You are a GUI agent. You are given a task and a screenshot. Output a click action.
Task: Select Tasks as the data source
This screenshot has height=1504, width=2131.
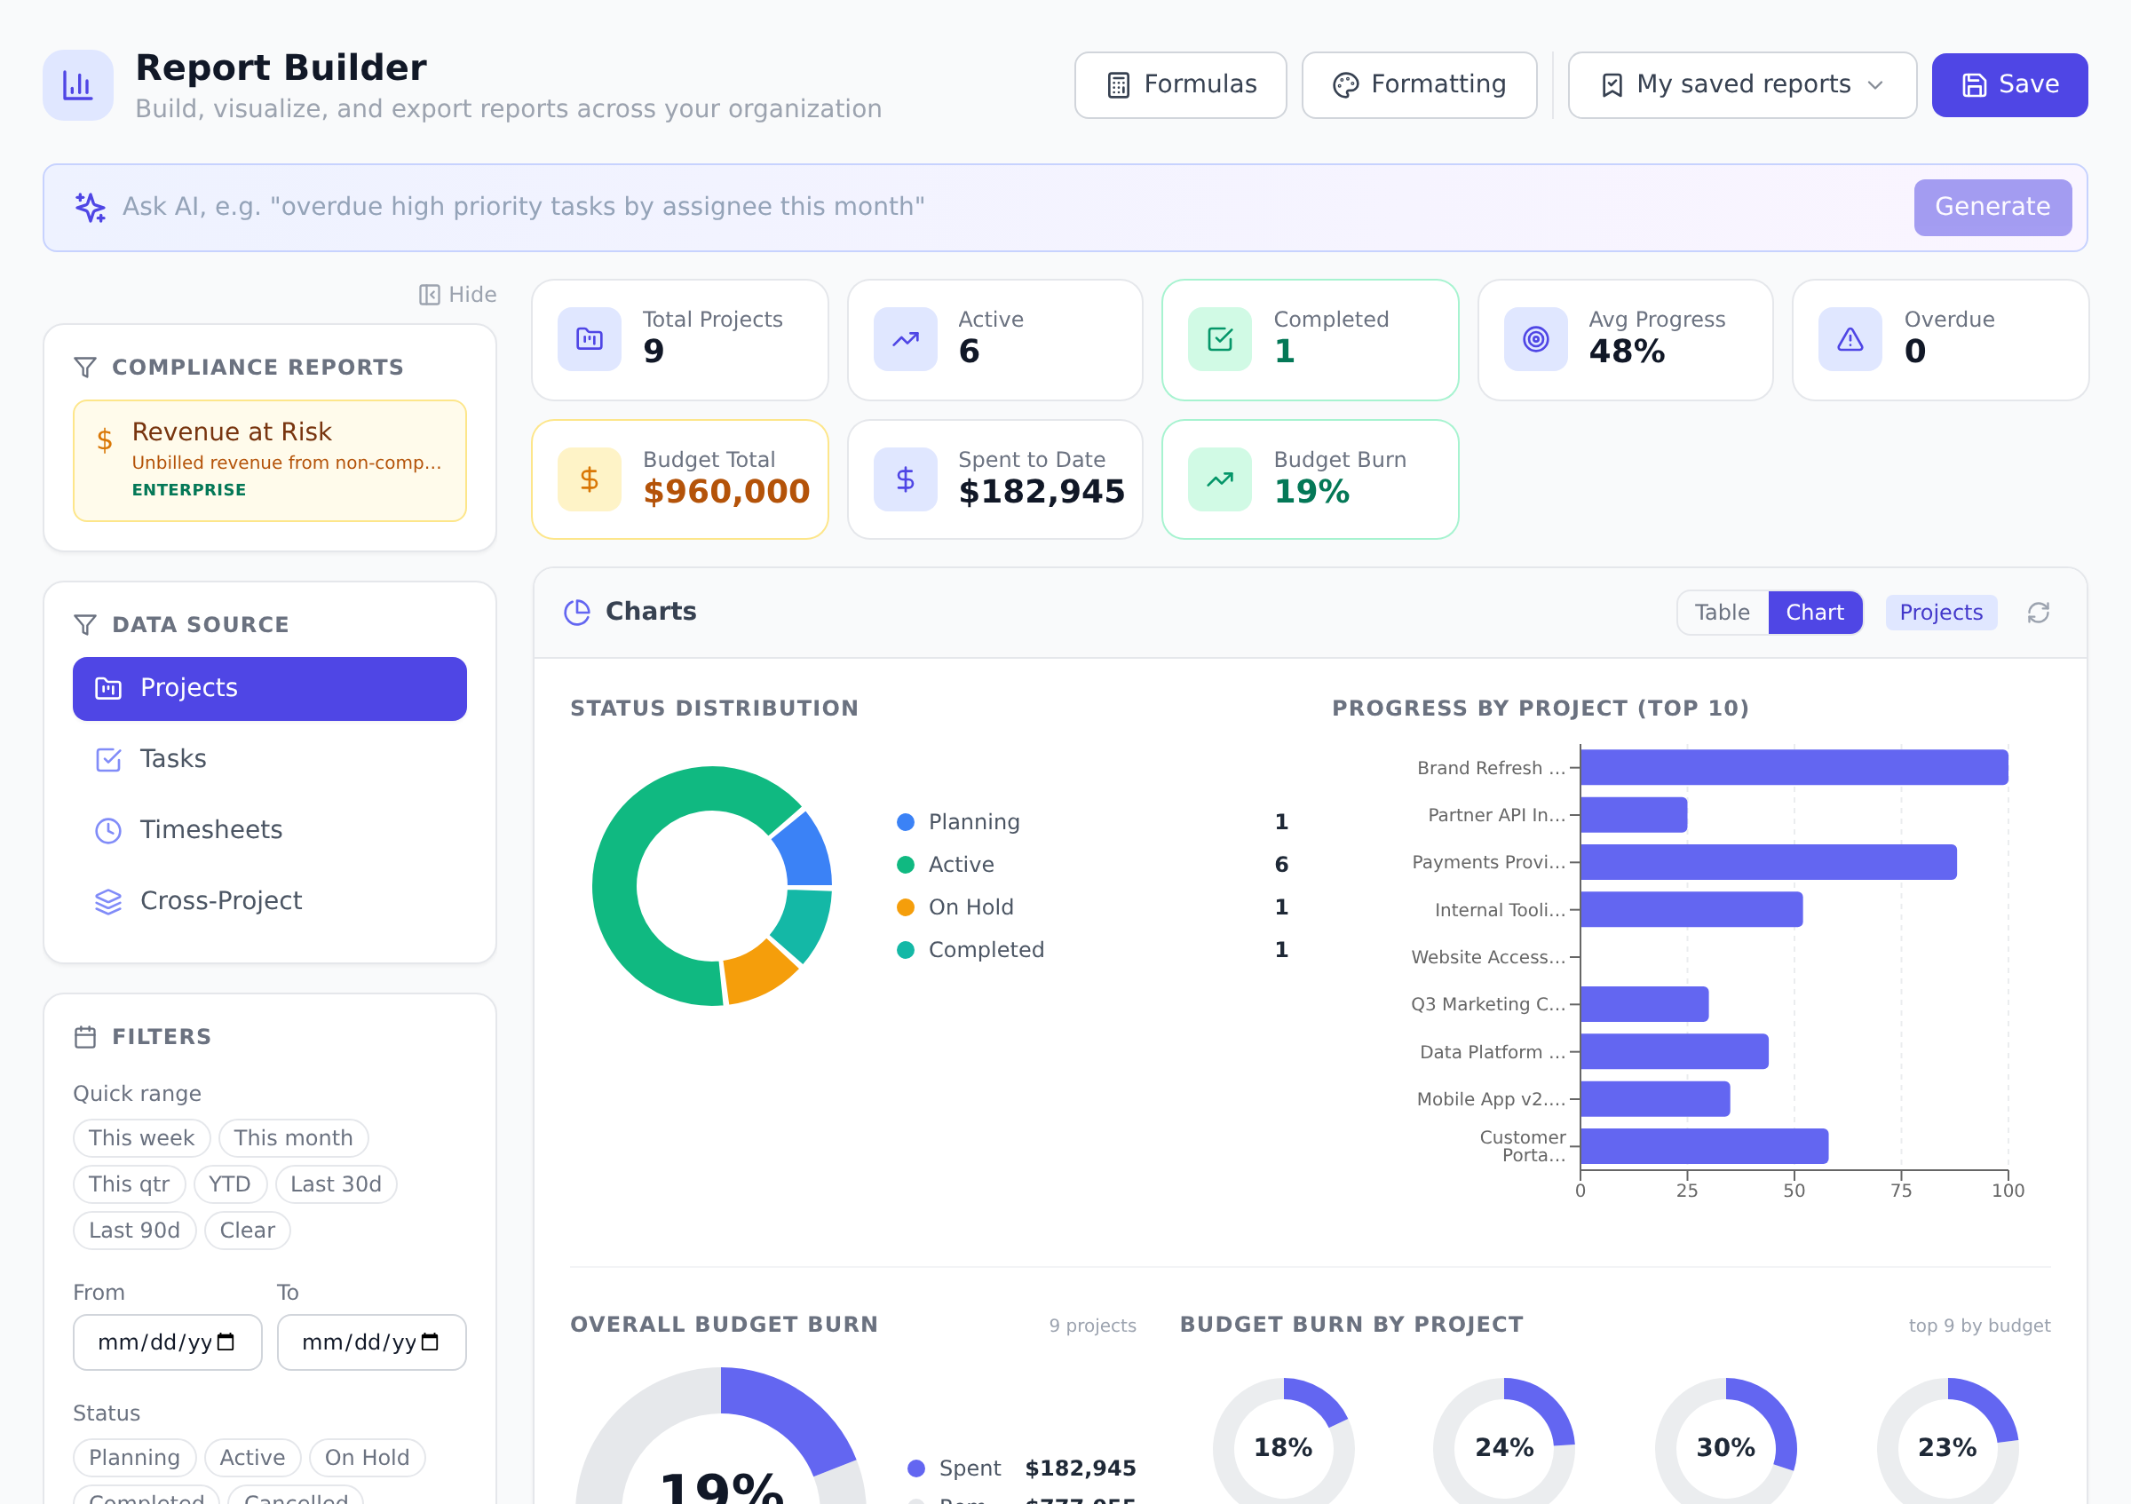[270, 759]
